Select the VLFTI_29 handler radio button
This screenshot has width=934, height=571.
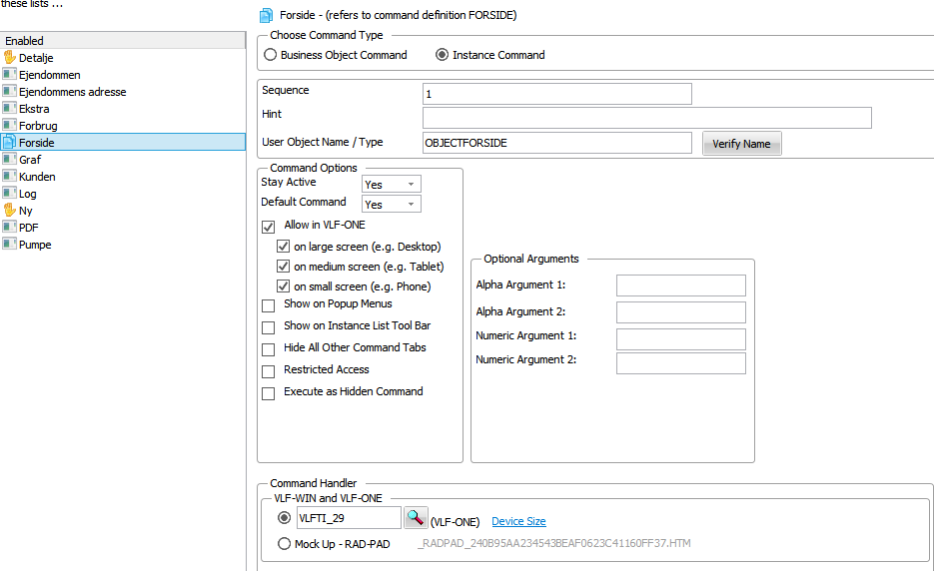284,518
